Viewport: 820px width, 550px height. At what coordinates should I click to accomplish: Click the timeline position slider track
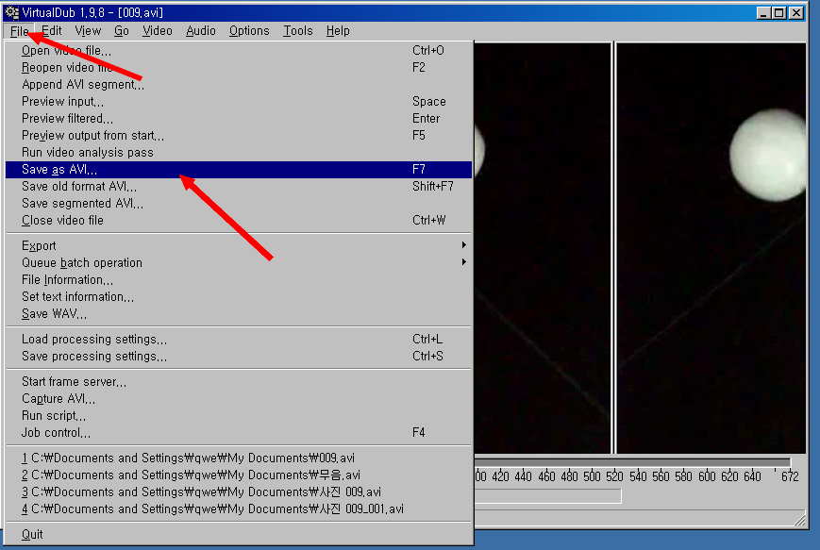point(633,462)
